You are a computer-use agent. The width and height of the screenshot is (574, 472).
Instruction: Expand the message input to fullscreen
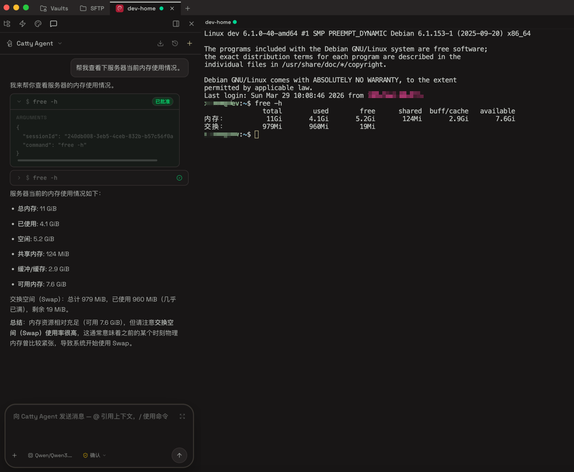coord(182,416)
